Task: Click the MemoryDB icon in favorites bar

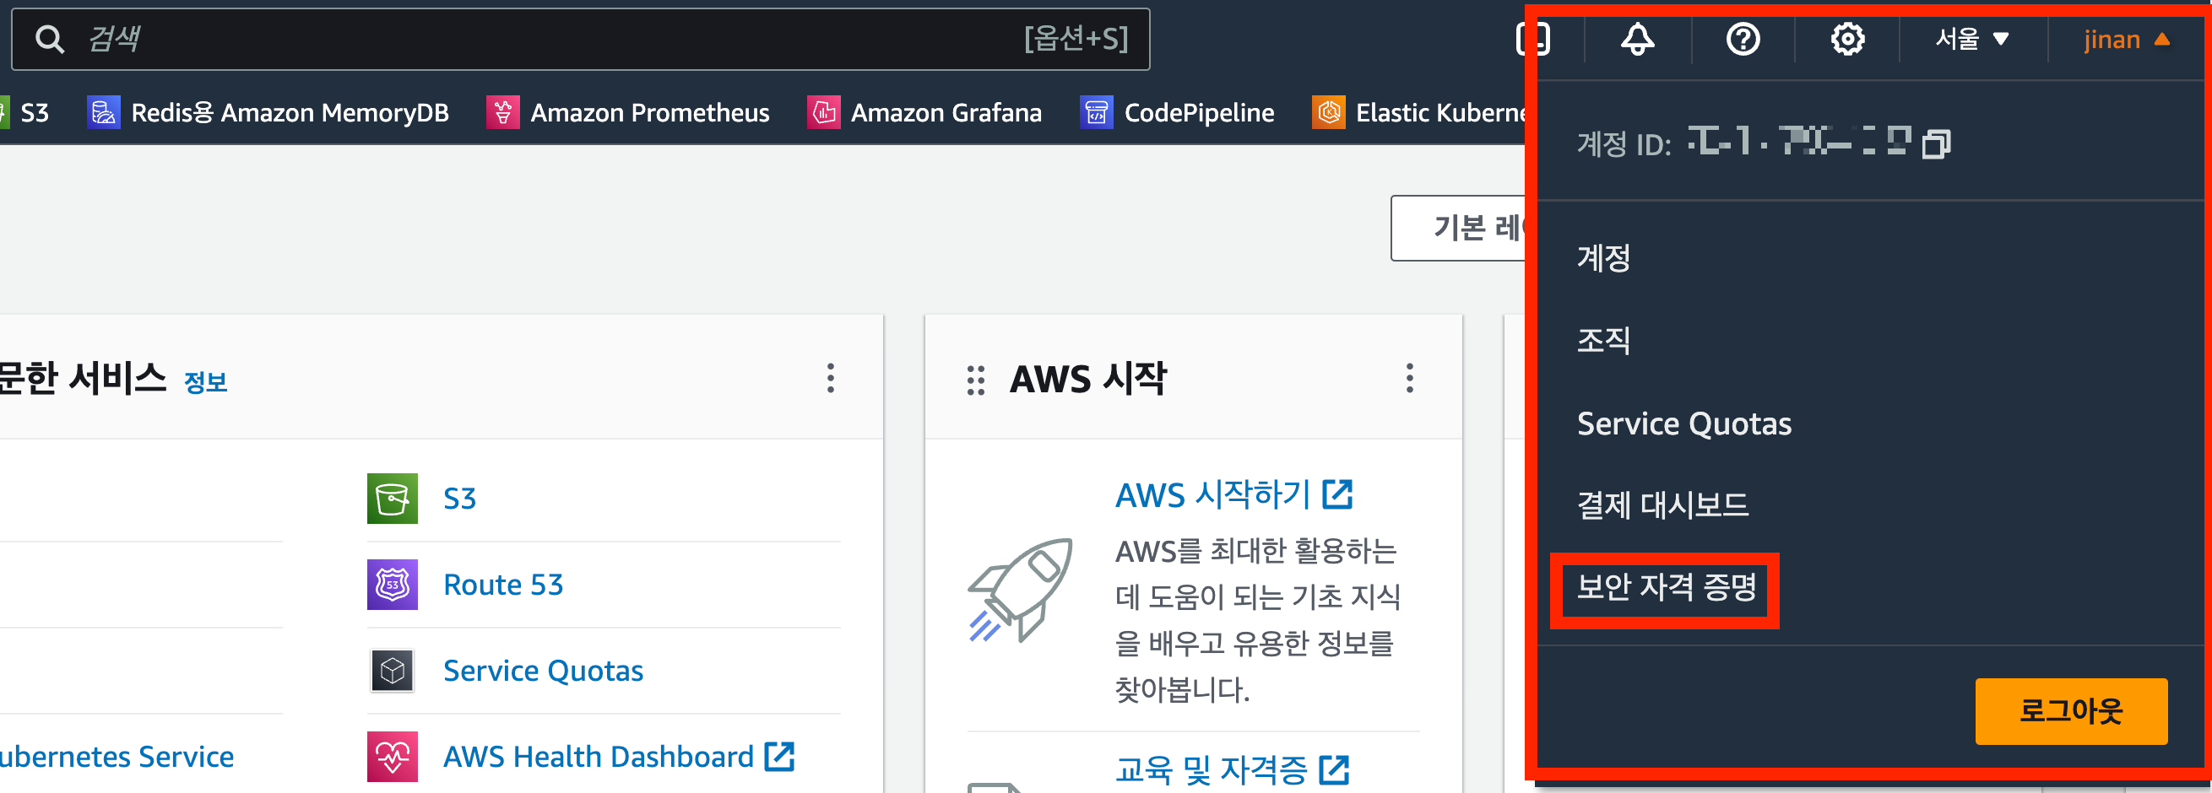Action: coord(104,112)
